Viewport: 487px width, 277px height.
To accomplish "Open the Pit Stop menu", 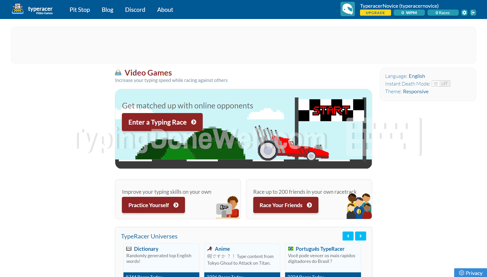I will [80, 10].
